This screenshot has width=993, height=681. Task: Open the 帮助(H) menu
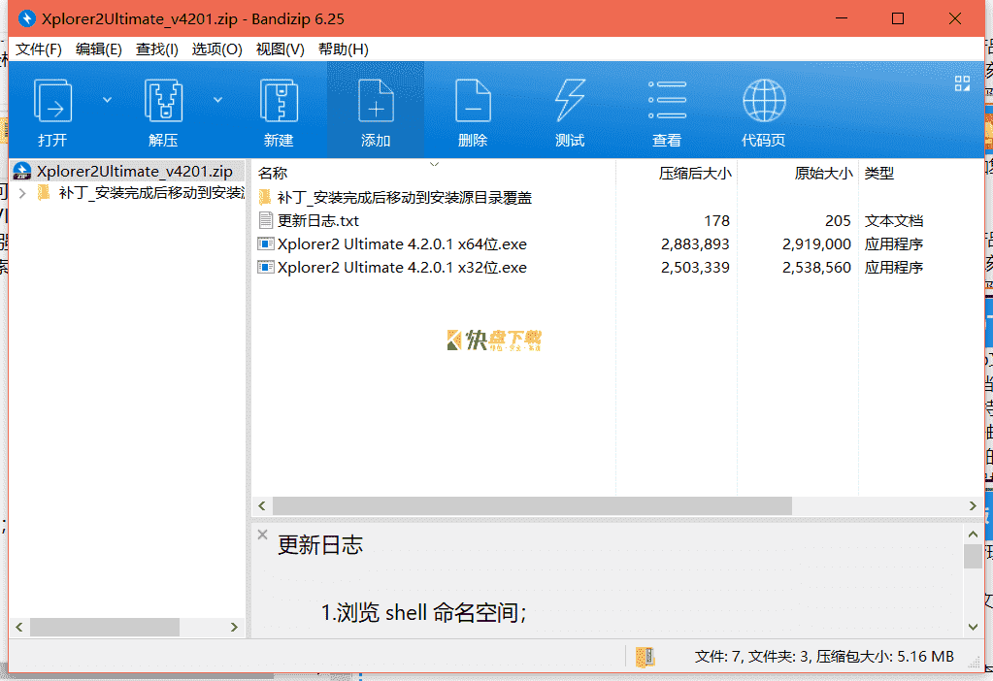343,49
